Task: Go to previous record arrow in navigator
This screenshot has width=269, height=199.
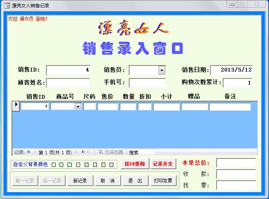Action: click(x=35, y=152)
